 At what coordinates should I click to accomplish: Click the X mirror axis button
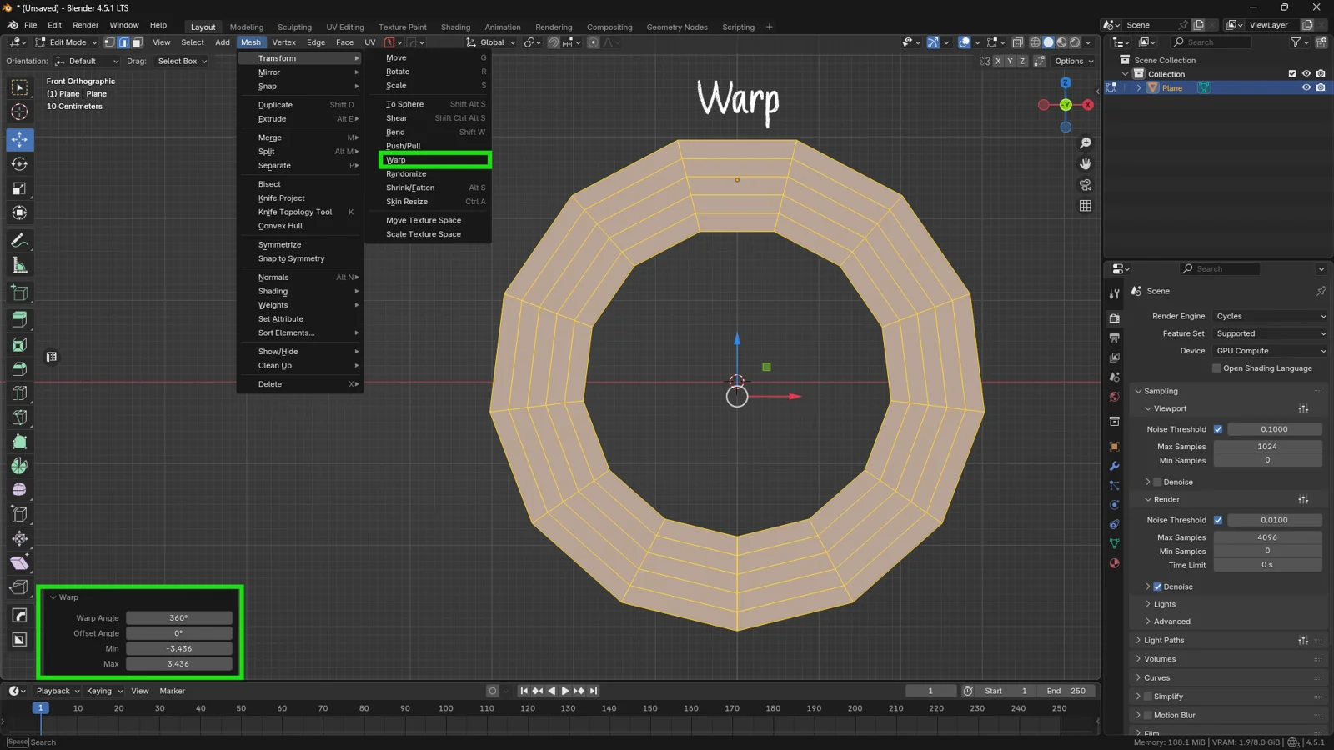(x=998, y=61)
